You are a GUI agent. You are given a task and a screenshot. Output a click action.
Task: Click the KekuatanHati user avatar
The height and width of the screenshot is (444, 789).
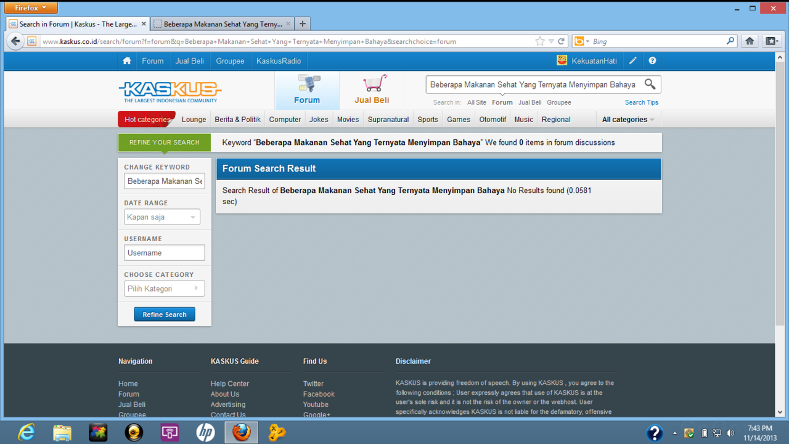[562, 60]
